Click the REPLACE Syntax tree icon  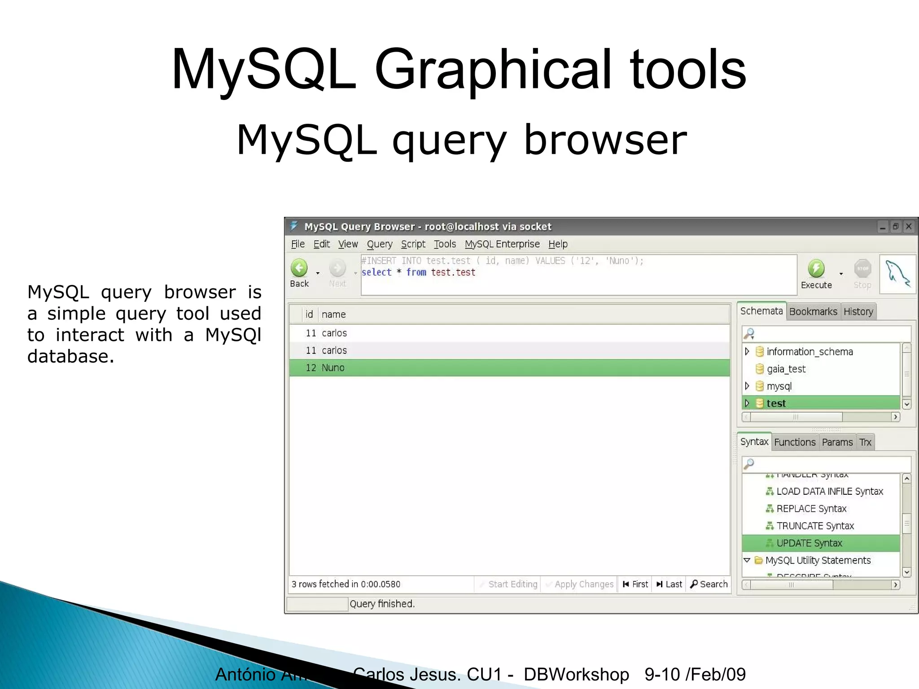point(770,508)
